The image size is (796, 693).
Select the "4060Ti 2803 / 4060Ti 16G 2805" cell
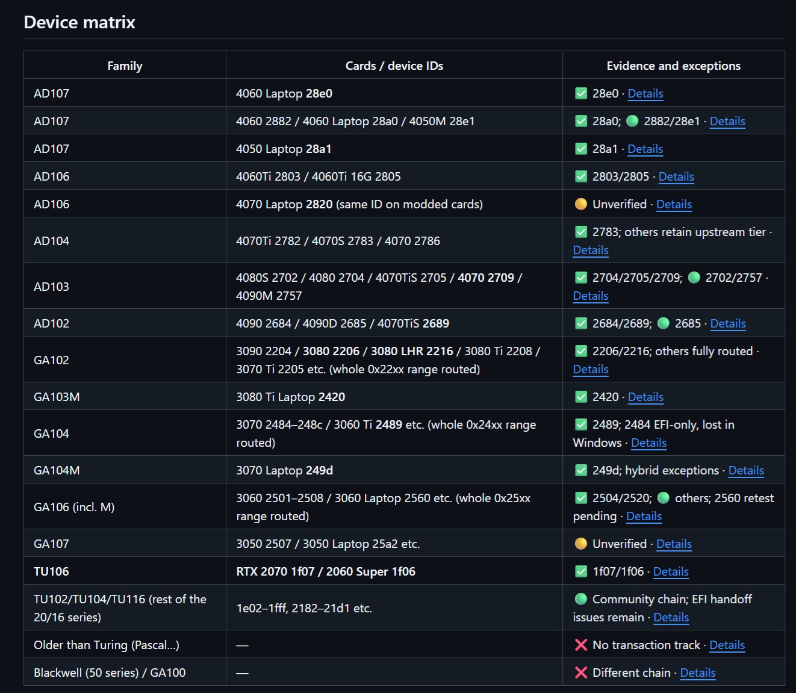[394, 176]
